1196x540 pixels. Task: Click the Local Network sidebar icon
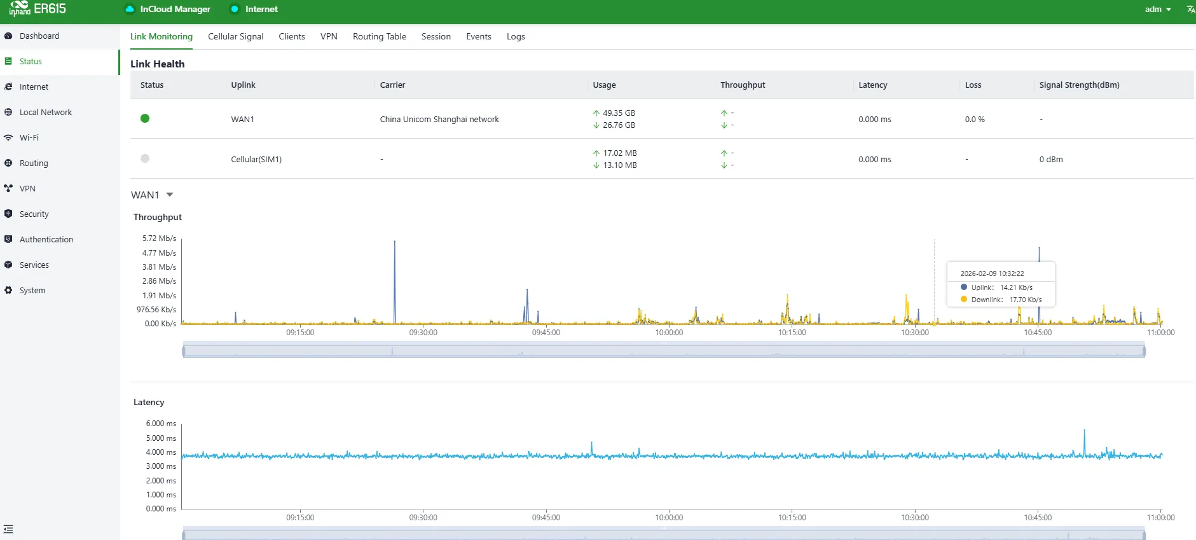(8, 113)
